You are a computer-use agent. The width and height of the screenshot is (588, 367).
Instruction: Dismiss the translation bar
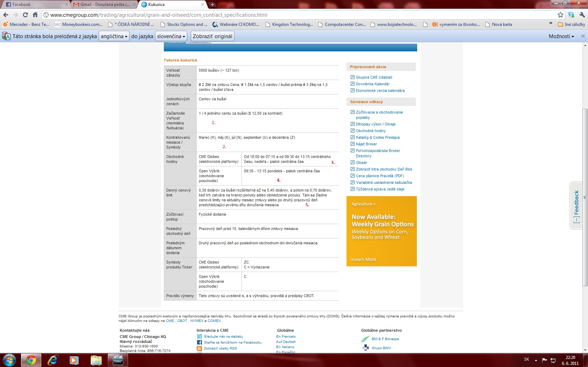point(583,36)
